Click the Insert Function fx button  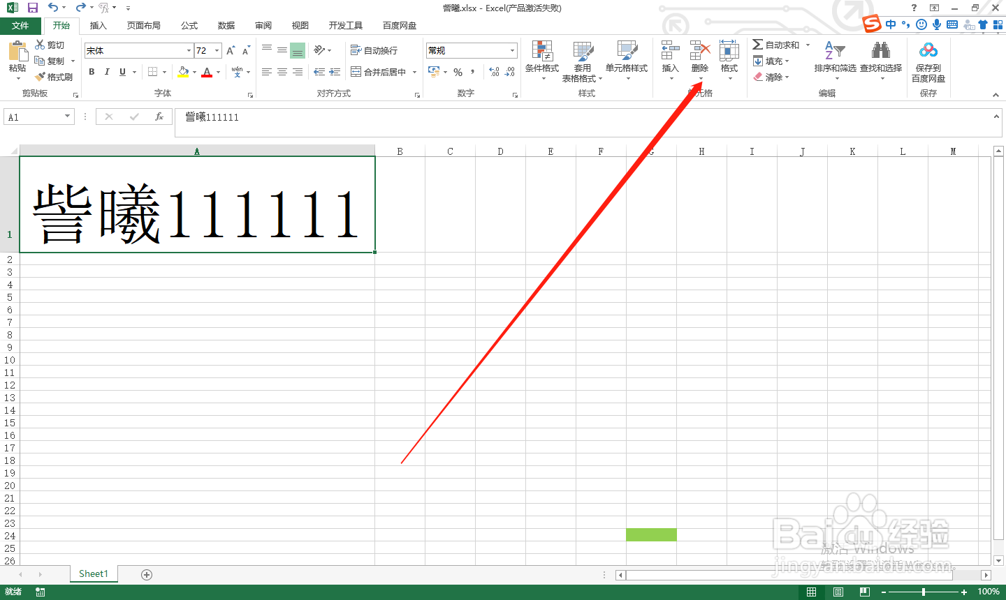click(x=159, y=117)
